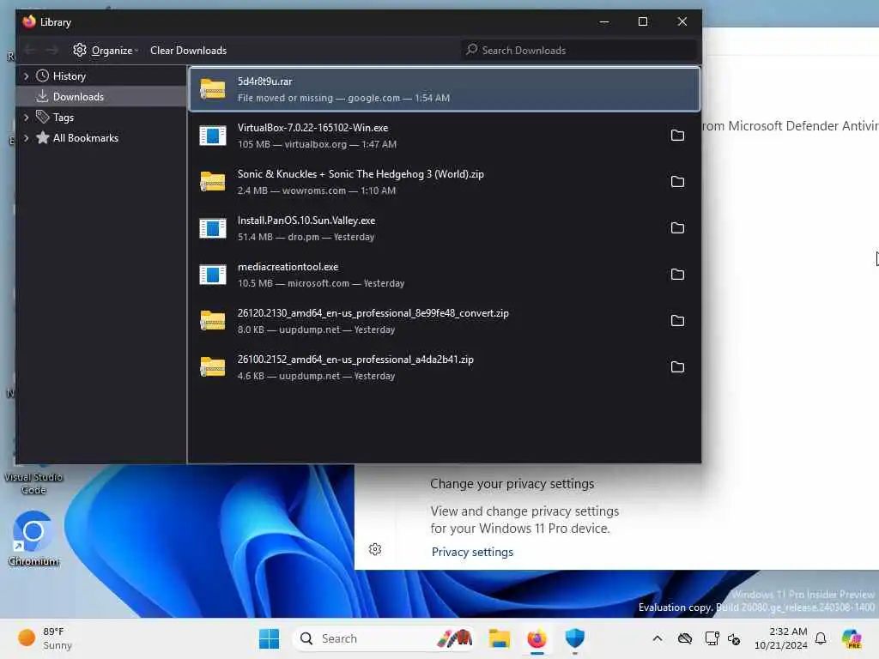Click the forward arrow in Library toolbar
This screenshot has width=879, height=659.
(x=52, y=51)
